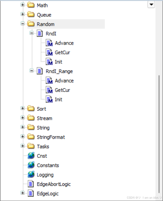The image size is (163, 201).
Task: Expand the Queue folder node
Action: pos(23,14)
